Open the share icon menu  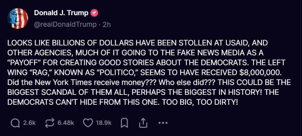point(143,123)
